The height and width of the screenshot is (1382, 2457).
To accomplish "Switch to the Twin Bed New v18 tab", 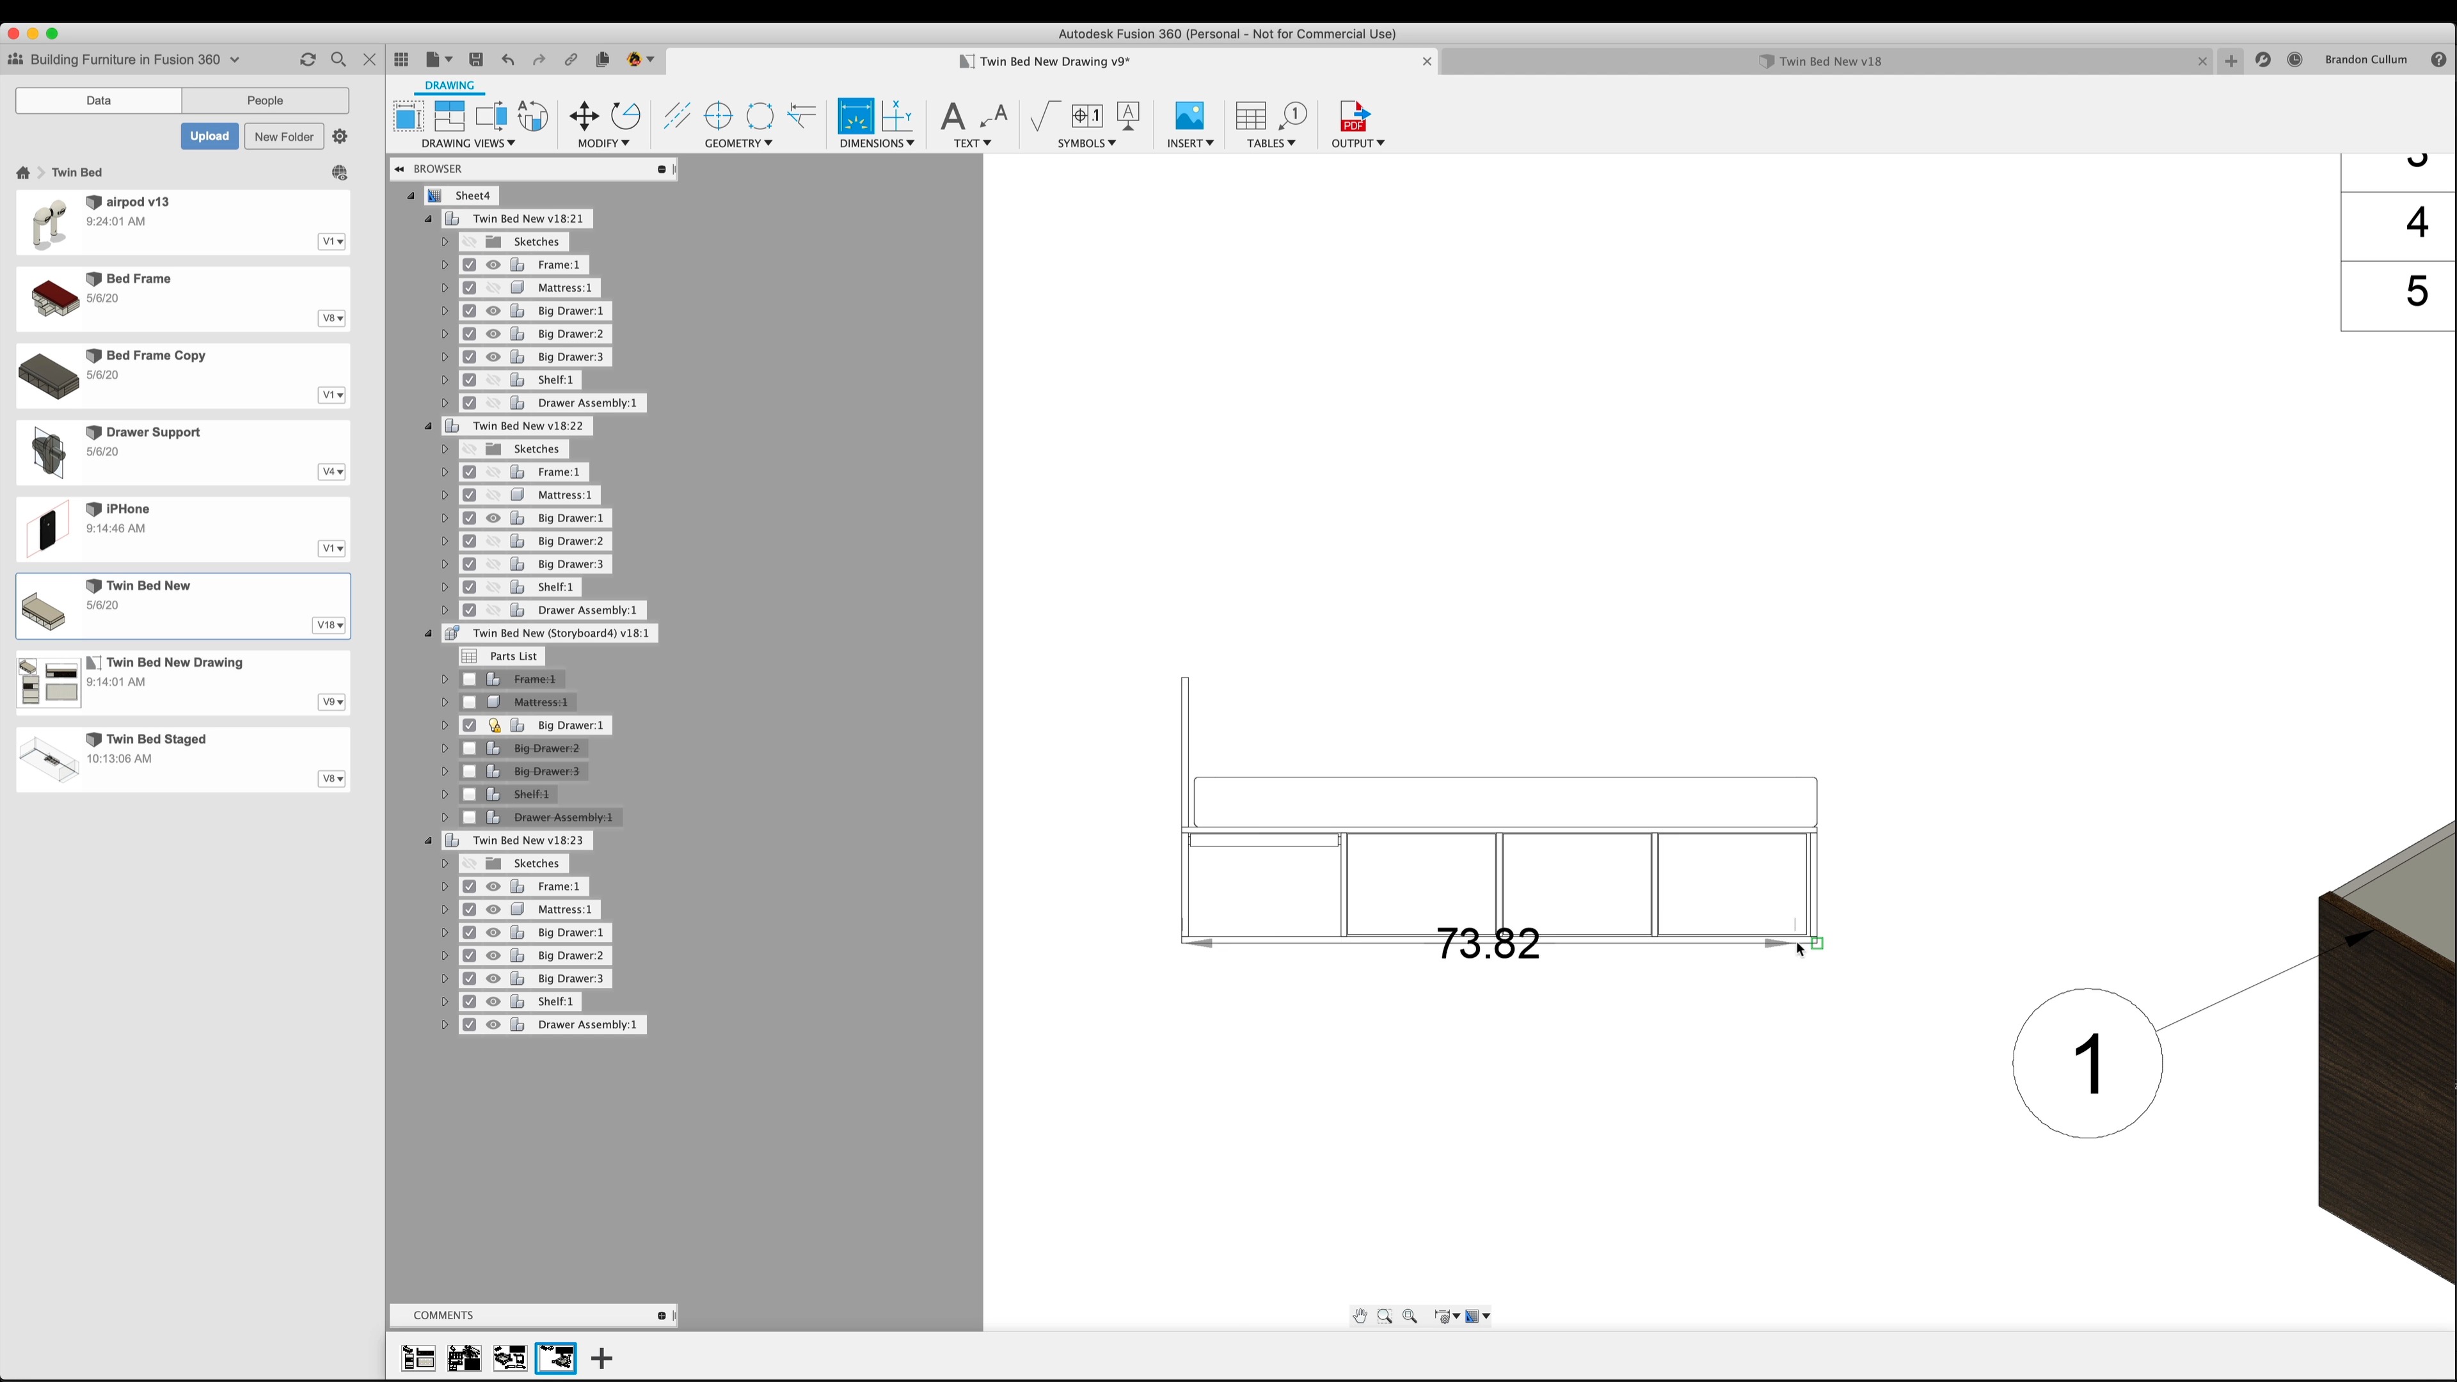I will [1829, 61].
